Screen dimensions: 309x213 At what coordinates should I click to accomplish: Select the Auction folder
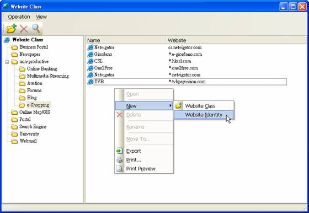pos(34,83)
